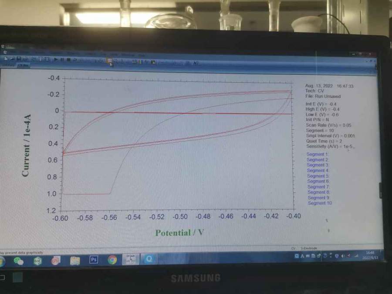The width and height of the screenshot is (392, 294).
Task: Open WeChat from the taskbar
Action: coord(18,261)
